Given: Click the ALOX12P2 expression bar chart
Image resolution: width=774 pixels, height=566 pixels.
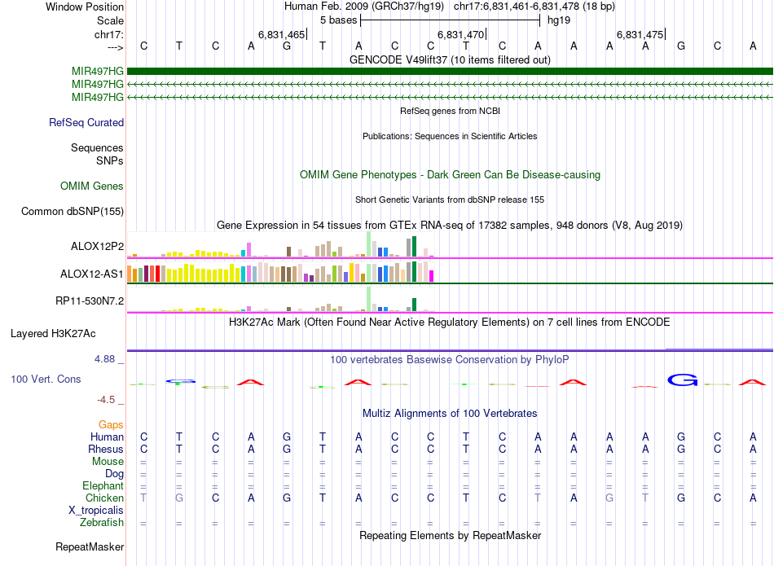Looking at the screenshot, I should pyautogui.click(x=280, y=245).
